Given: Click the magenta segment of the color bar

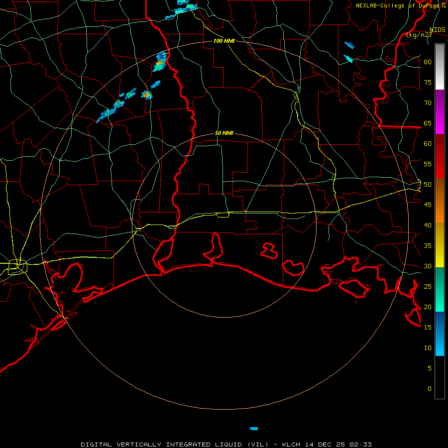Looking at the screenshot, I should point(440,112).
